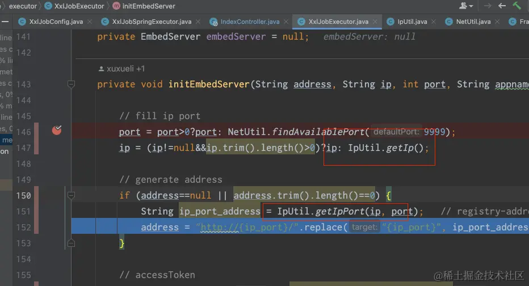Close the XxlJobConfig.java tab
This screenshot has height=286, width=529.
tap(90, 22)
